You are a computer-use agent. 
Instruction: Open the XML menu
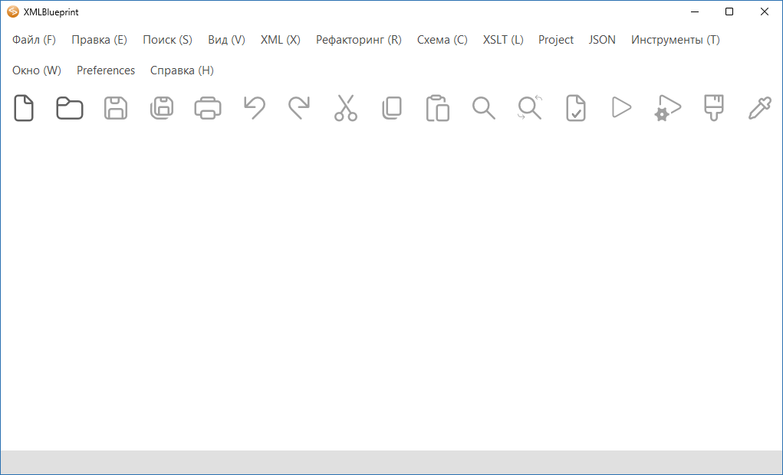click(x=280, y=39)
